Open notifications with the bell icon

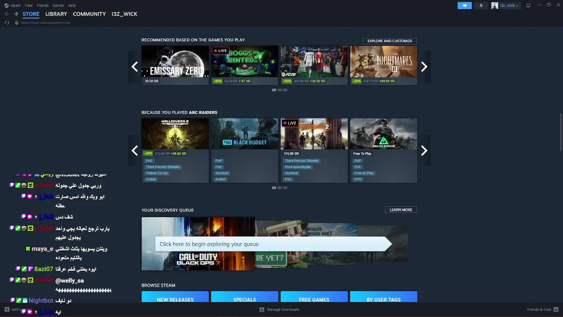coord(481,5)
